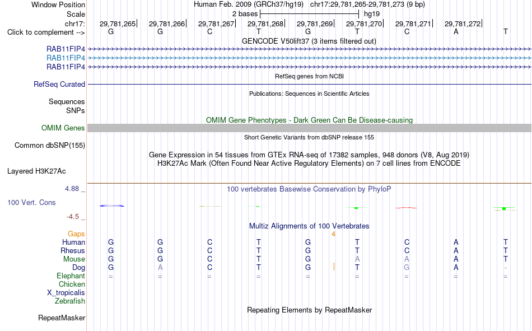Click position label 29,781,272
The width and height of the screenshot is (532, 331).
click(463, 24)
